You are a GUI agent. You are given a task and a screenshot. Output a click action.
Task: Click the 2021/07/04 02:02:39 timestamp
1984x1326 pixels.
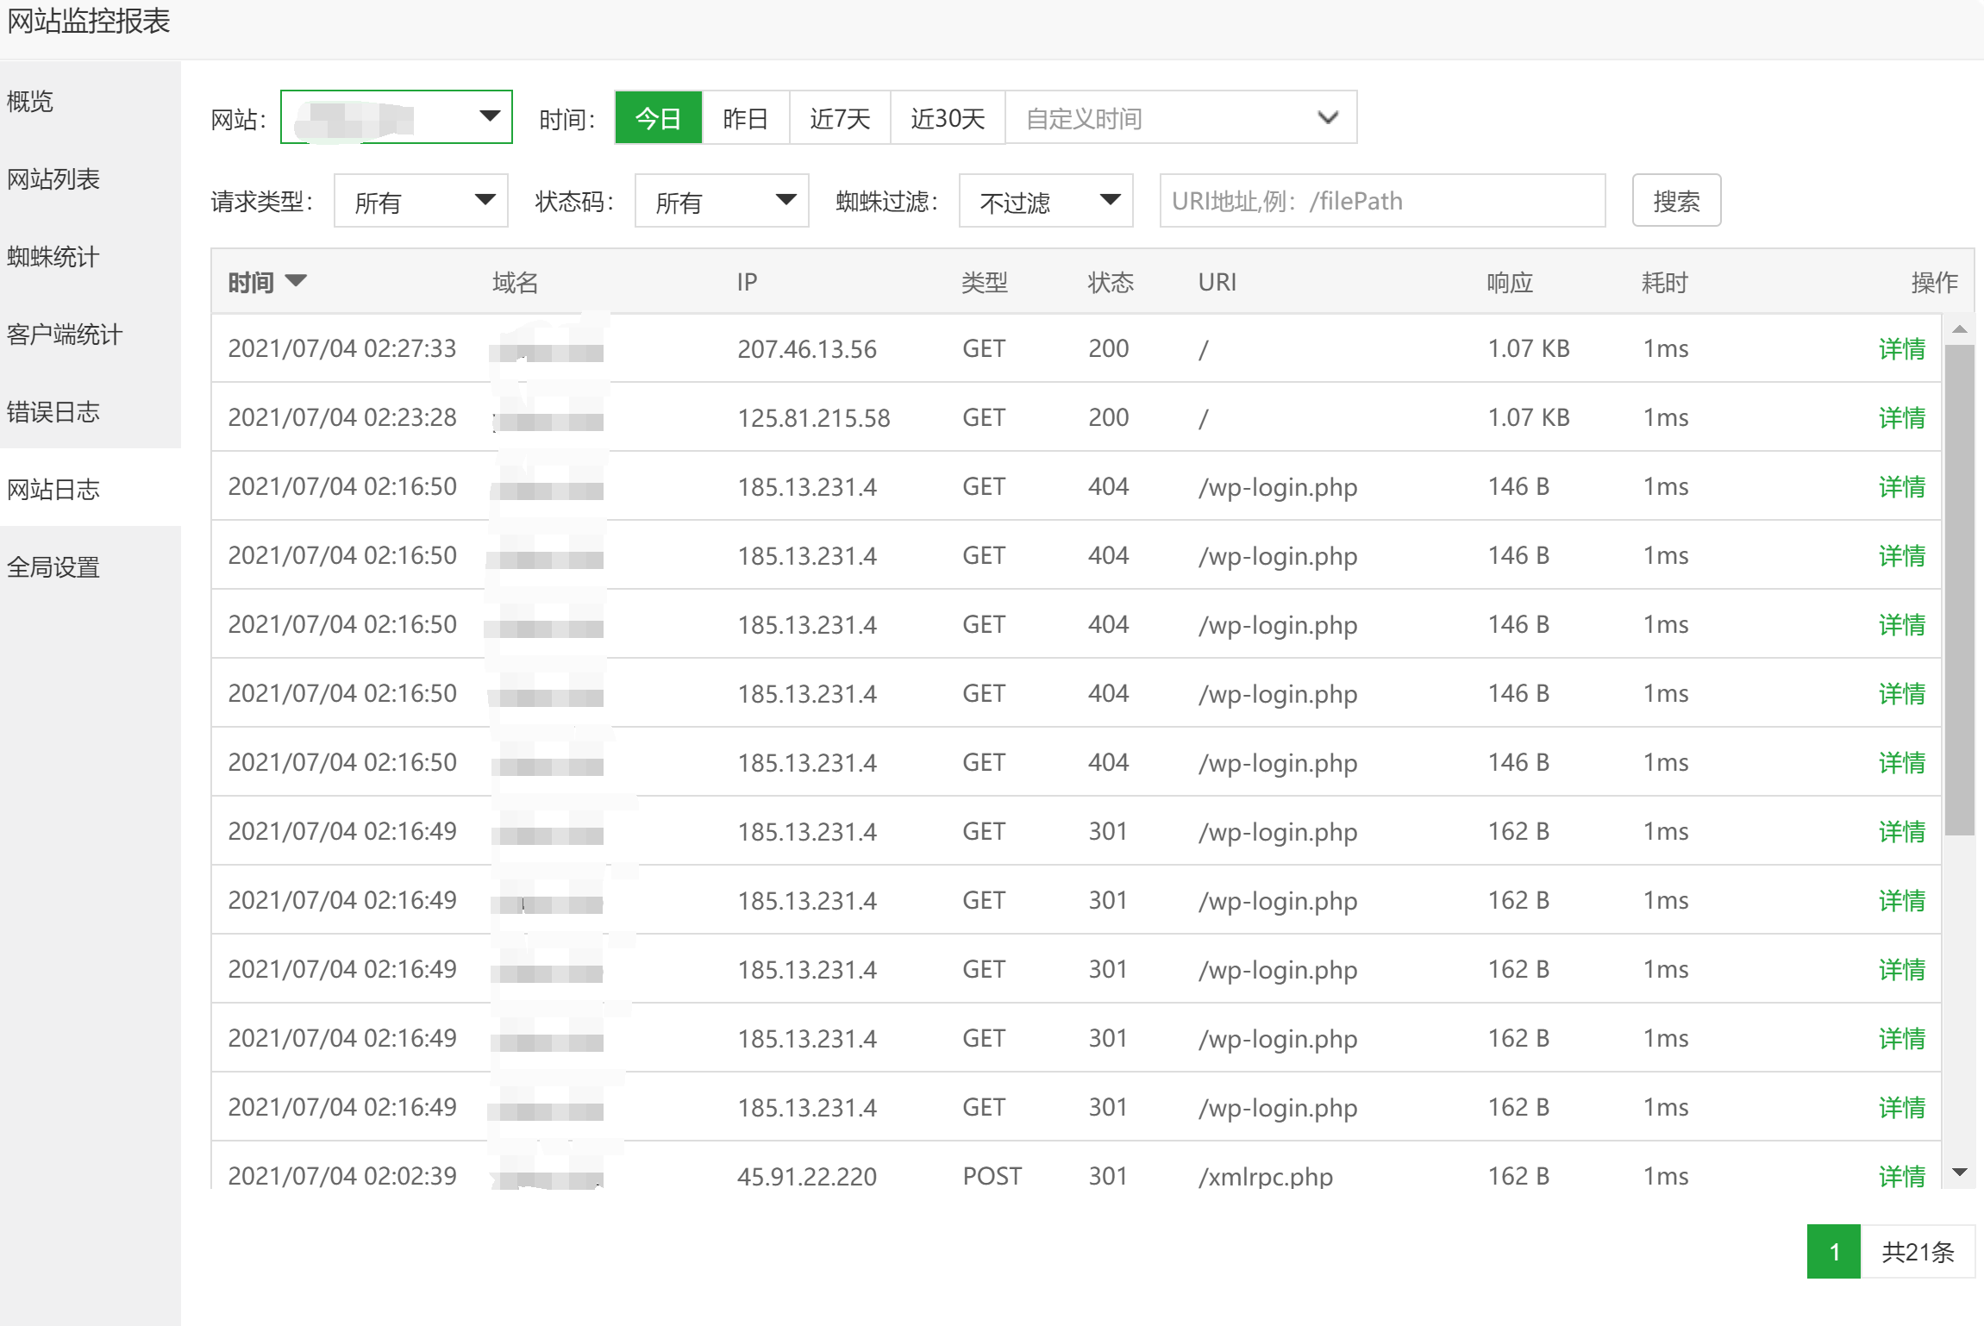tap(342, 1176)
